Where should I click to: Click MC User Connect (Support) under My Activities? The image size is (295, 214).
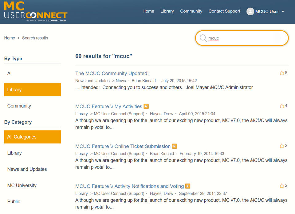click(119, 114)
